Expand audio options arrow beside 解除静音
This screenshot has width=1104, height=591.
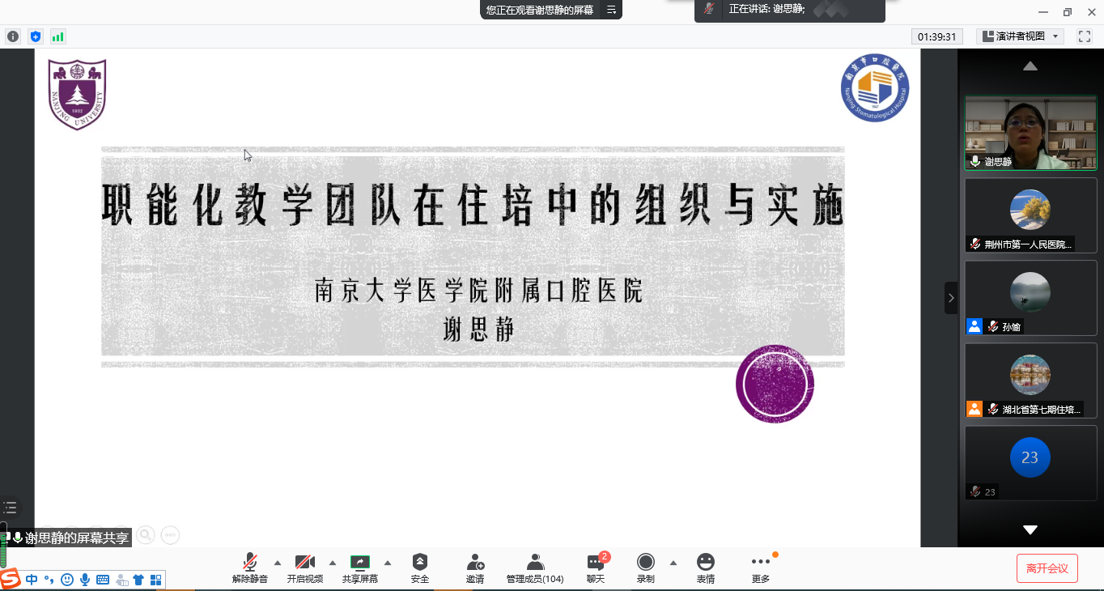tap(278, 563)
